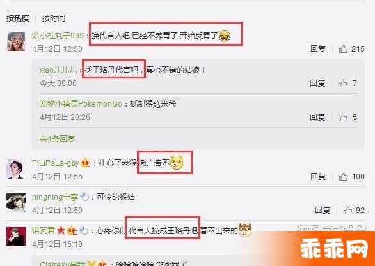Click the membership crown badge beside PiLiPaLa-gby
Image resolution: width=375 pixels, height=266 pixels.
click(86, 163)
